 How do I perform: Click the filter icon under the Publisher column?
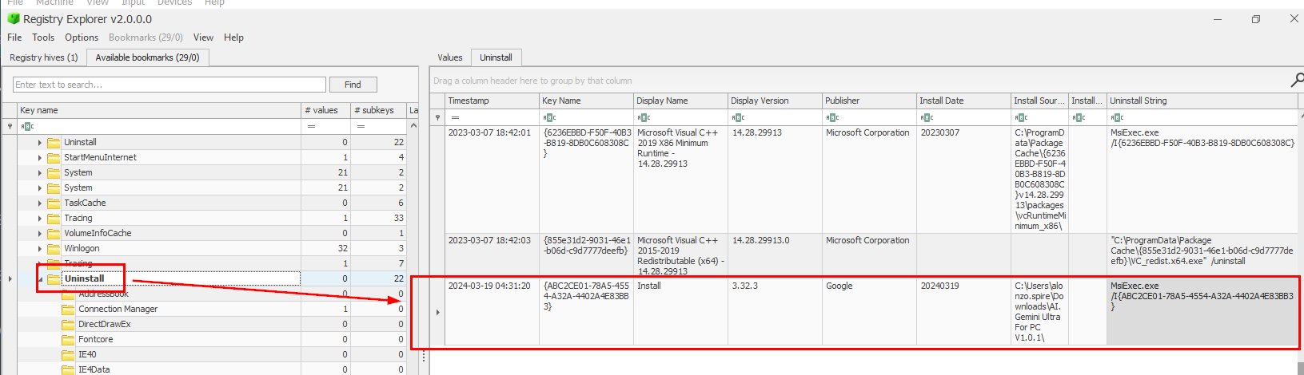pos(832,117)
